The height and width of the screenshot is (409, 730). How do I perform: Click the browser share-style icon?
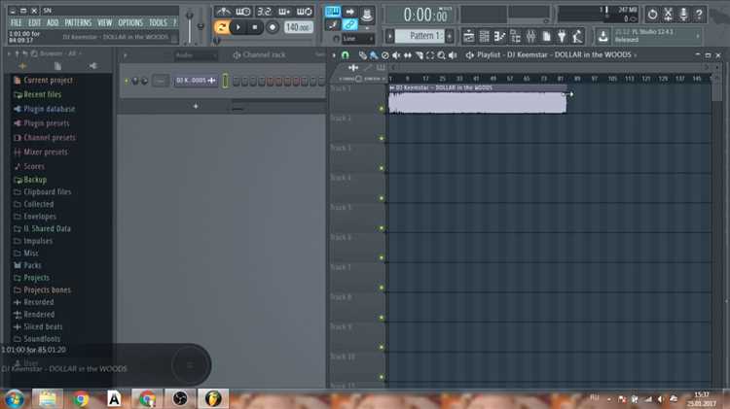pos(92,66)
